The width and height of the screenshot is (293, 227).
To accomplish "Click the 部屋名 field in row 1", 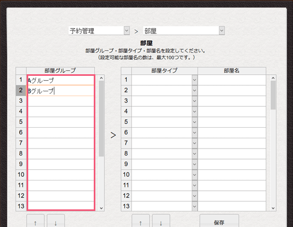I will click(x=232, y=80).
